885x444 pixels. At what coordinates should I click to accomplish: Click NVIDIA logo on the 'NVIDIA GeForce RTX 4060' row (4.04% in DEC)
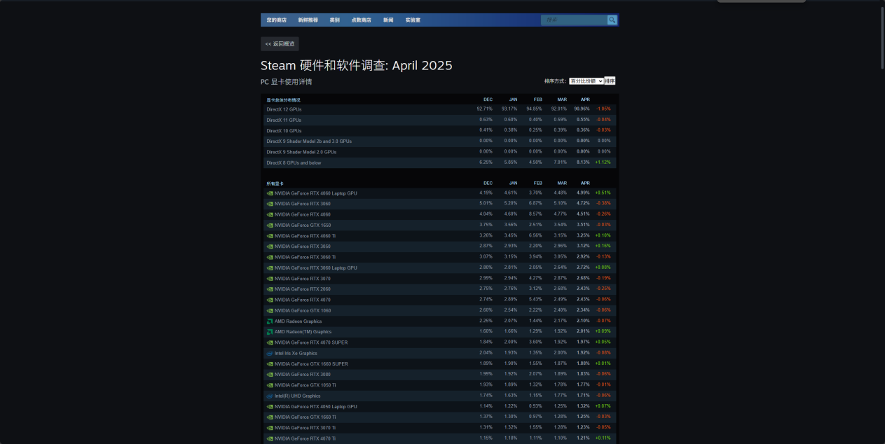tap(270, 214)
